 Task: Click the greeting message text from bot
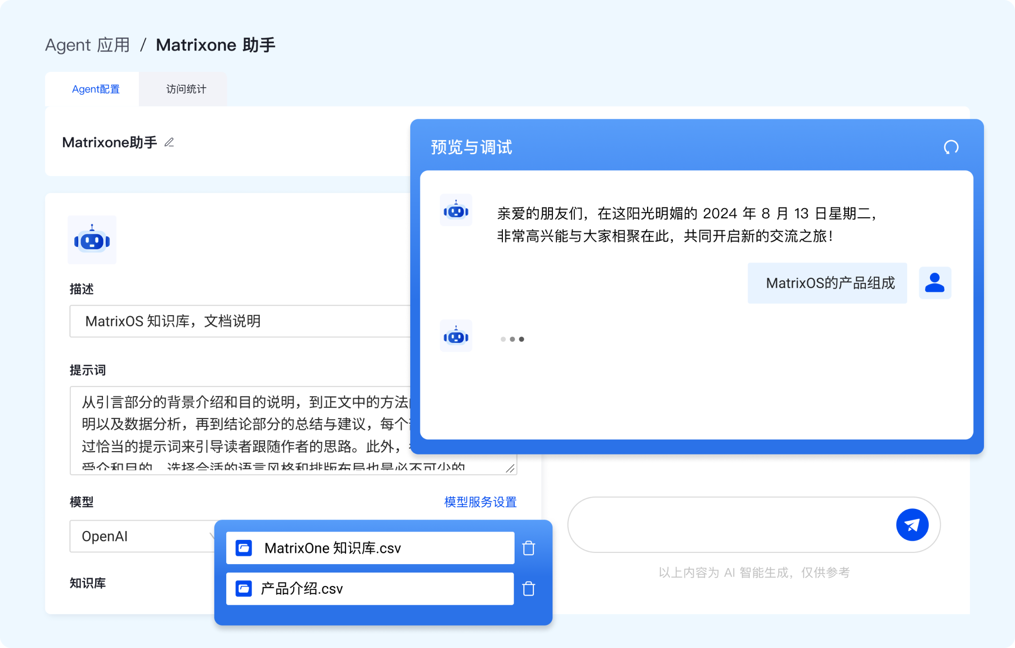click(x=686, y=225)
